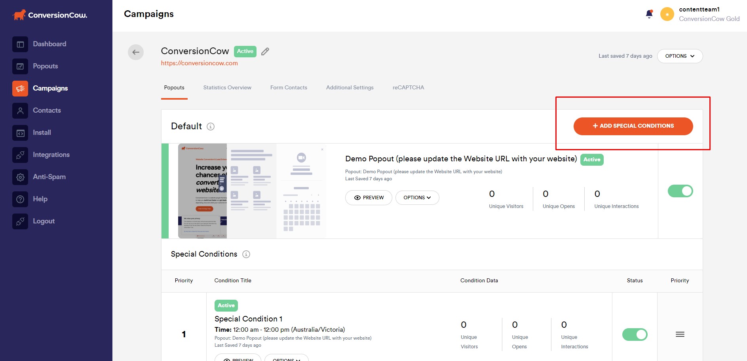The width and height of the screenshot is (747, 361).
Task: Open the Popouts sidebar icon
Action: click(20, 66)
